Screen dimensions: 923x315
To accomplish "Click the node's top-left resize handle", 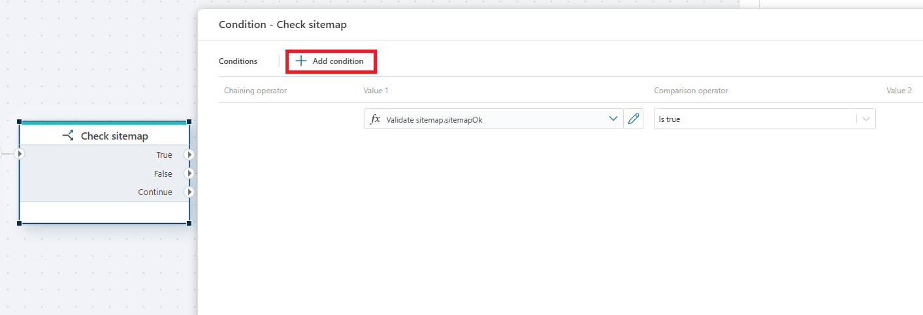I will point(19,121).
